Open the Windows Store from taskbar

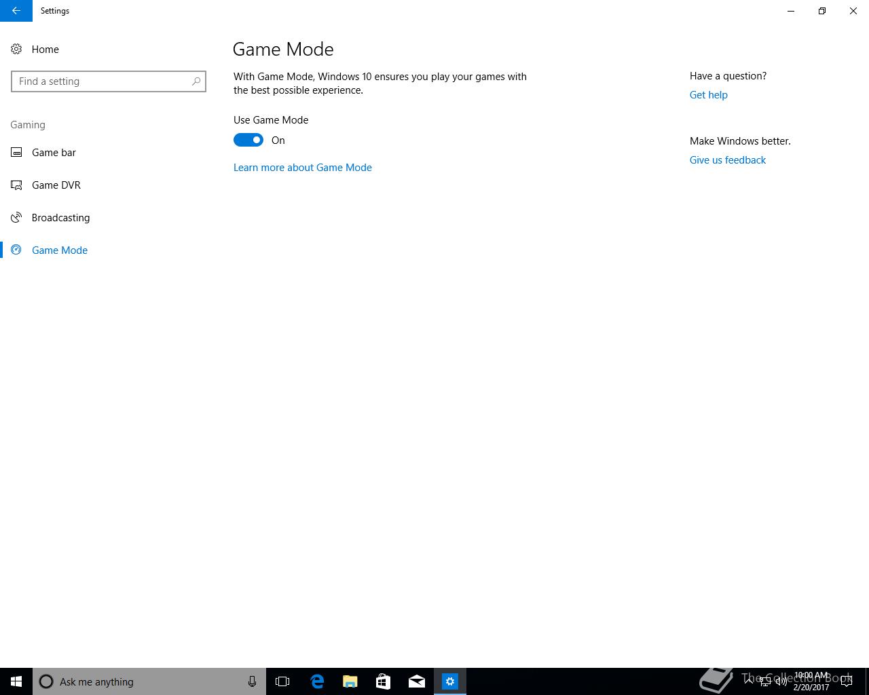[383, 681]
